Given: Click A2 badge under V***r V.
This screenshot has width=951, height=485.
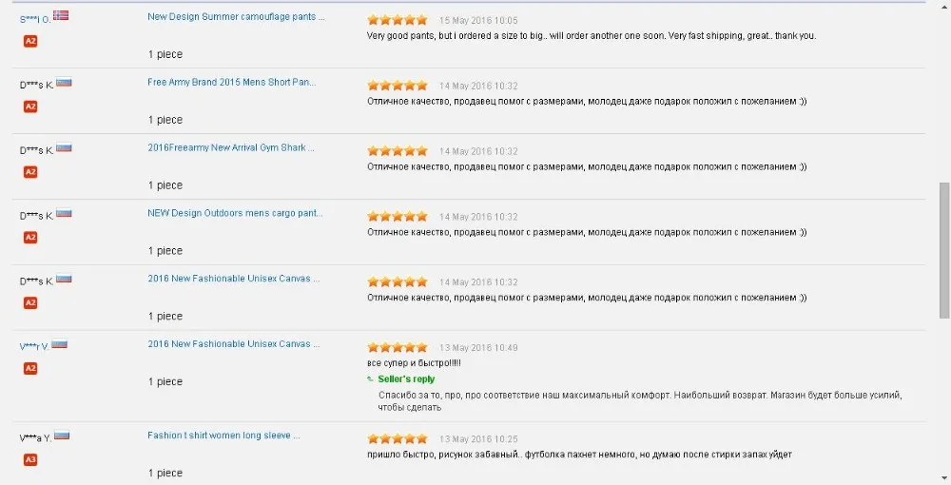Looking at the screenshot, I should pos(30,369).
